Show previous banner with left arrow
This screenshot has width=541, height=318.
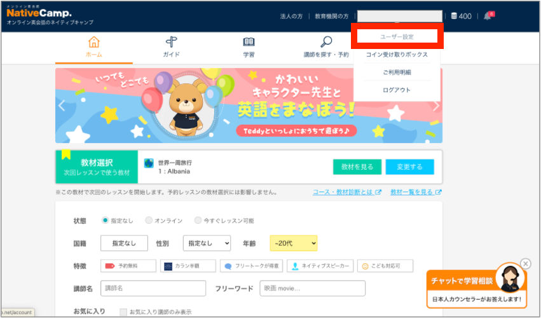click(62, 106)
